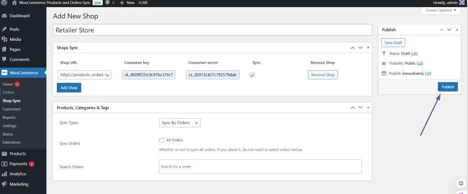Click the Products icon in sidebar
The width and height of the screenshot is (468, 194).
4,154
